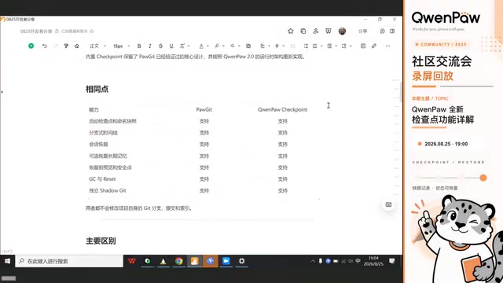
Task: Click the lock icon beside document title
Action: 57,31
